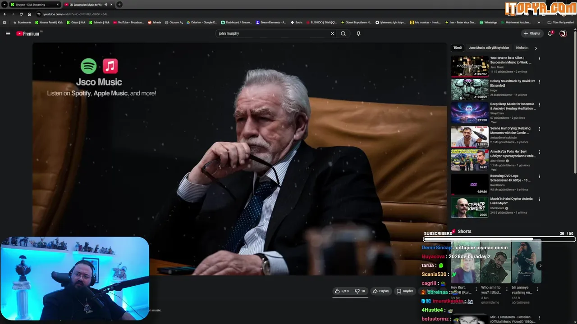577x324 pixels.
Task: Open You Have to be a Killer thumbnail
Action: point(470,66)
